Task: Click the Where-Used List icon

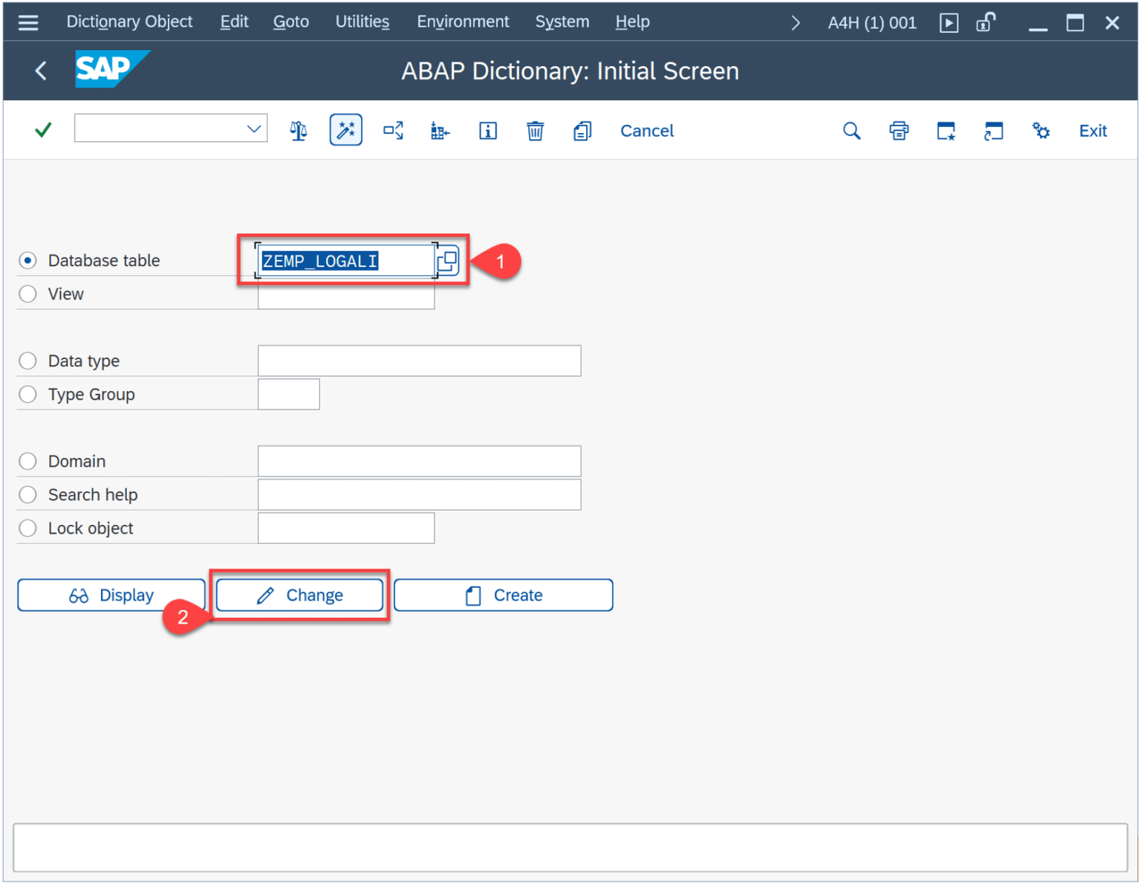Action: tap(393, 131)
